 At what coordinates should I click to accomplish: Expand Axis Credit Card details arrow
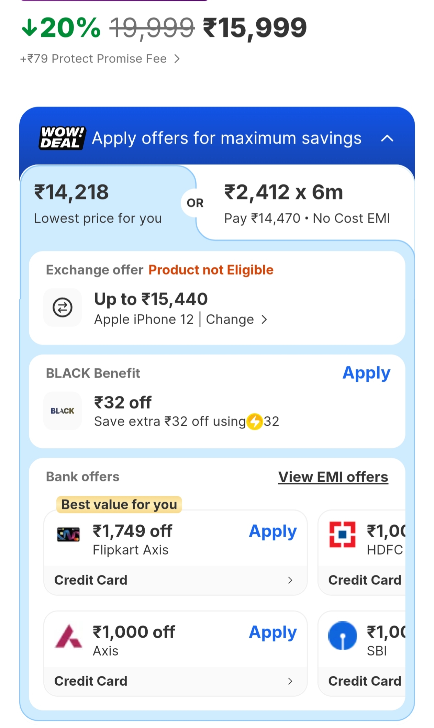point(290,681)
